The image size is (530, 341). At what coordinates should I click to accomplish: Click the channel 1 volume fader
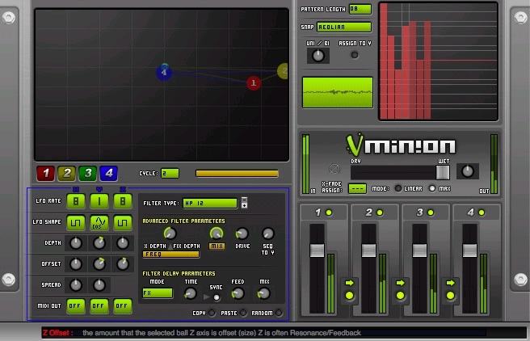317,250
